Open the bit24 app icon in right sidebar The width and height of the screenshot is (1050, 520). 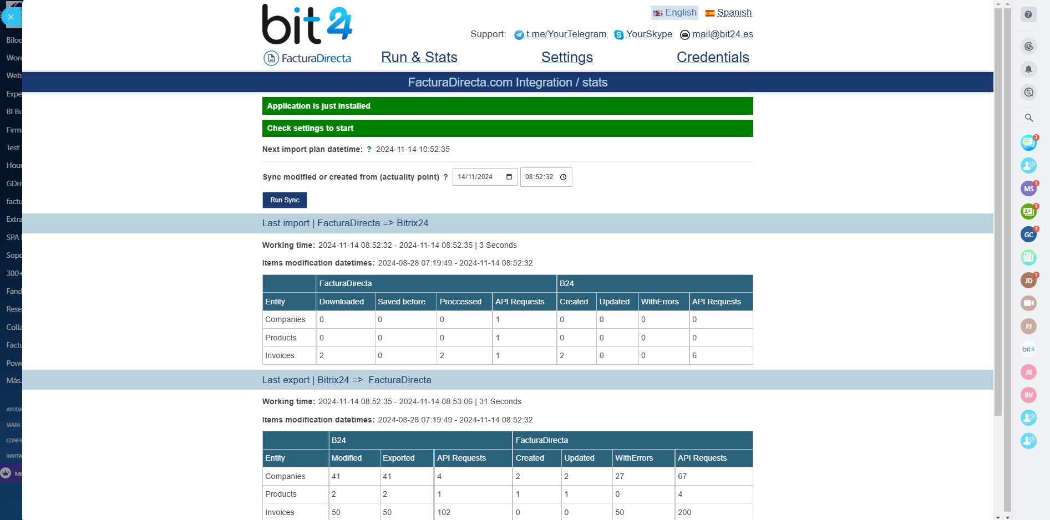click(x=1029, y=349)
